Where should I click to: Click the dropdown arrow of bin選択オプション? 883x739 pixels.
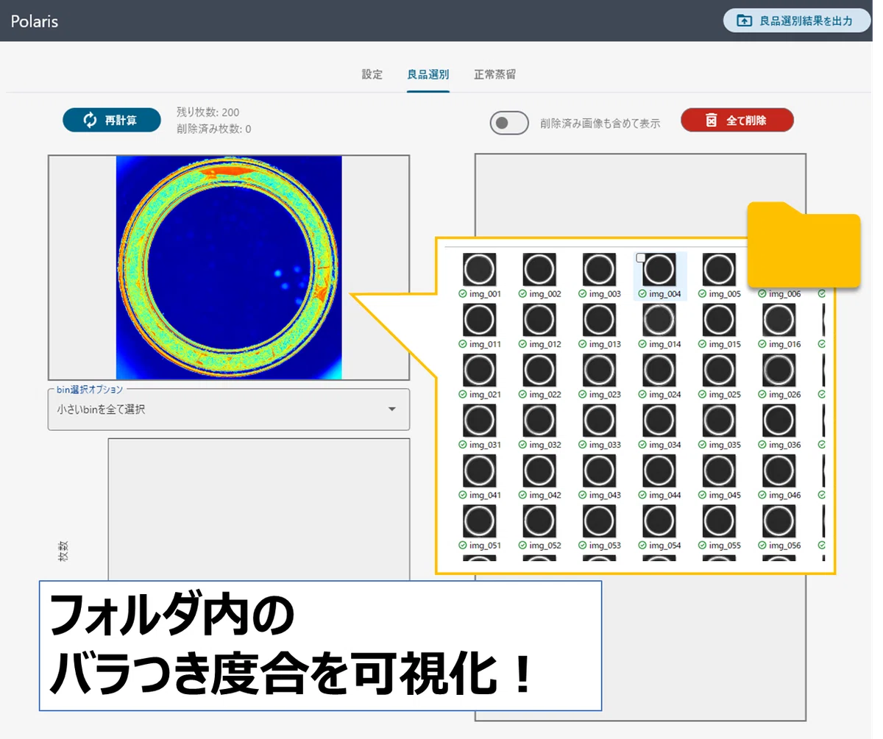(392, 410)
